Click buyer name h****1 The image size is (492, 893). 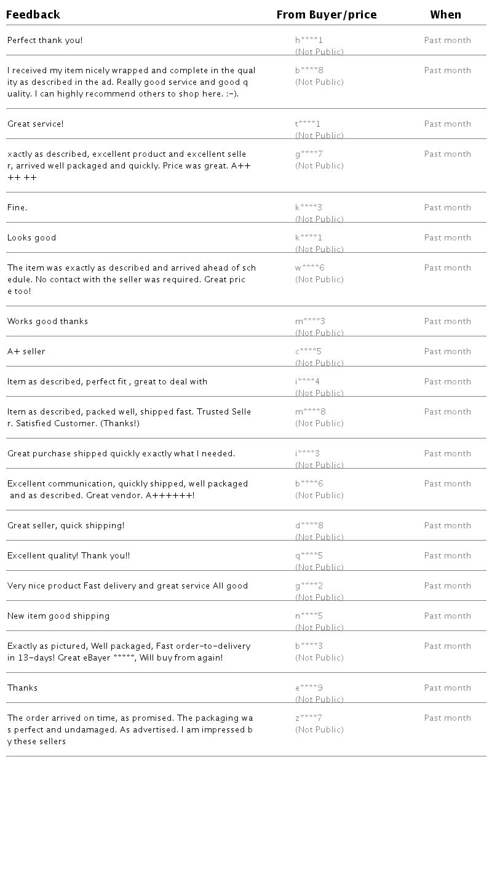click(309, 41)
